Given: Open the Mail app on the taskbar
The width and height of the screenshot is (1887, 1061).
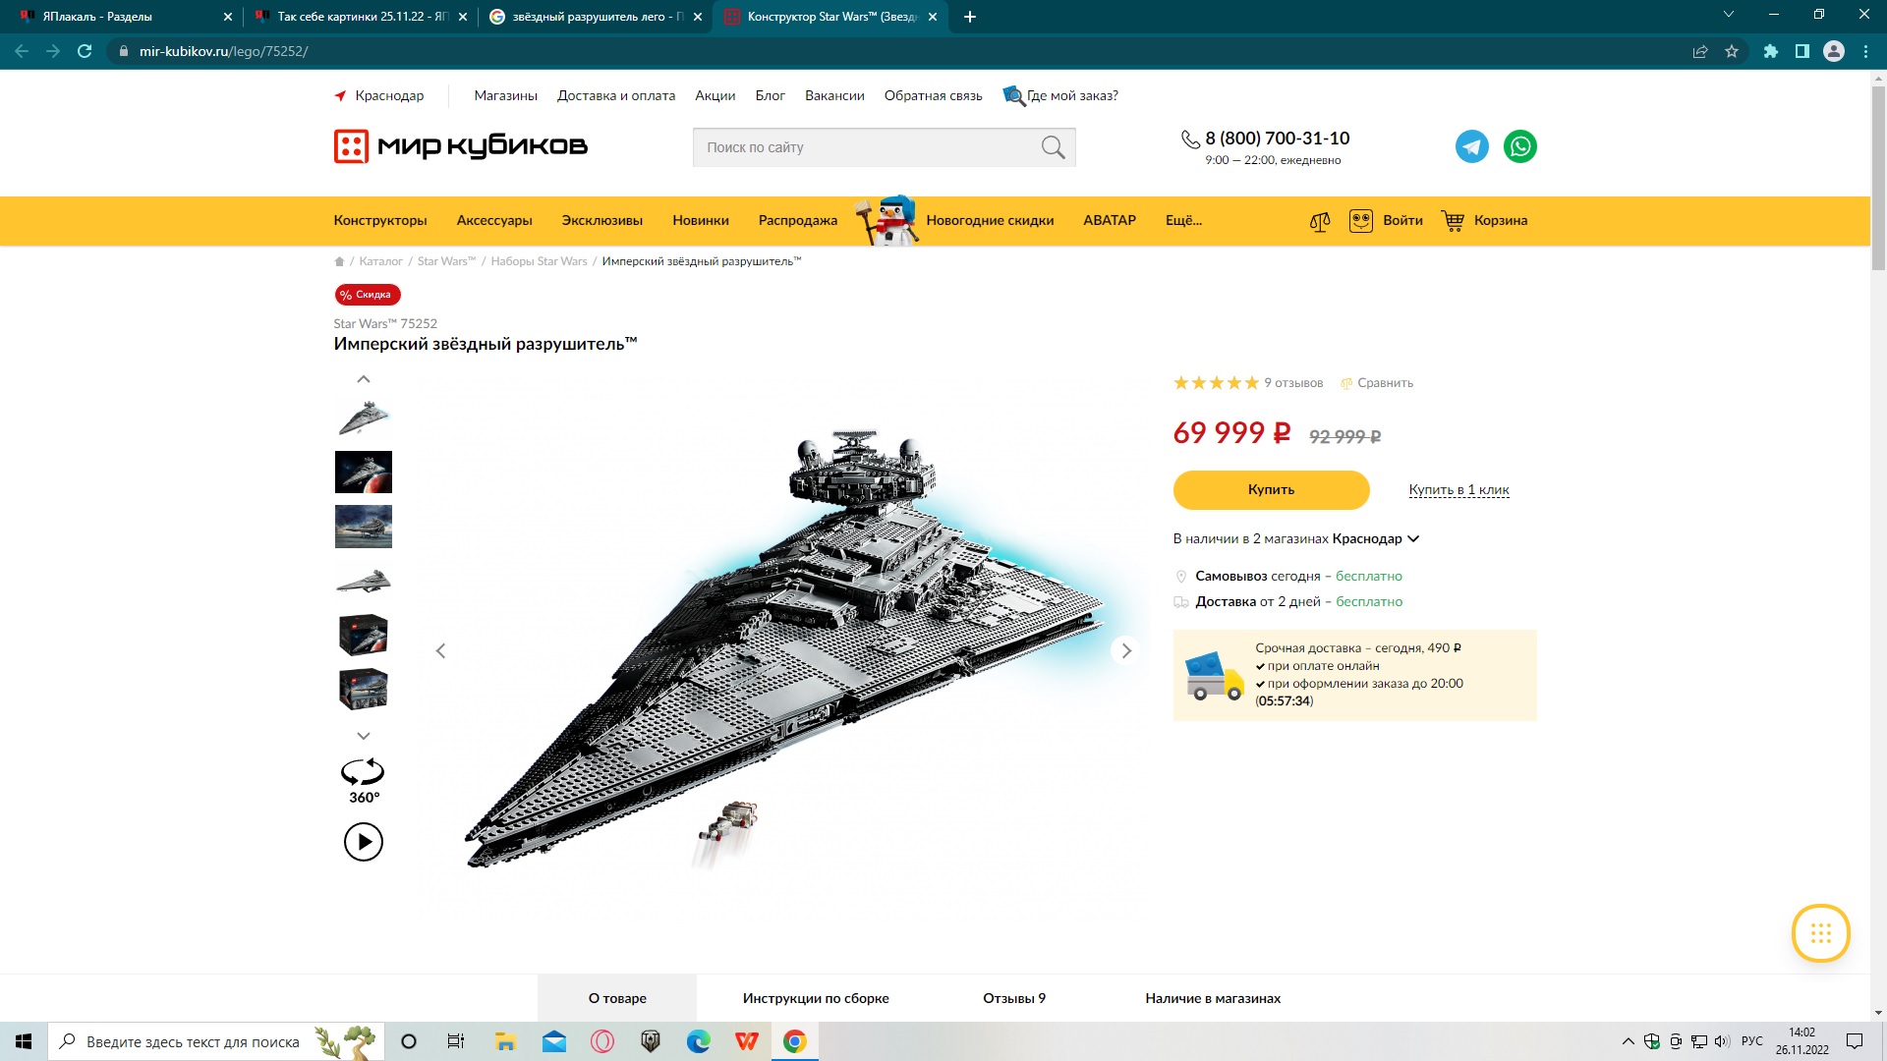Looking at the screenshot, I should tap(554, 1041).
